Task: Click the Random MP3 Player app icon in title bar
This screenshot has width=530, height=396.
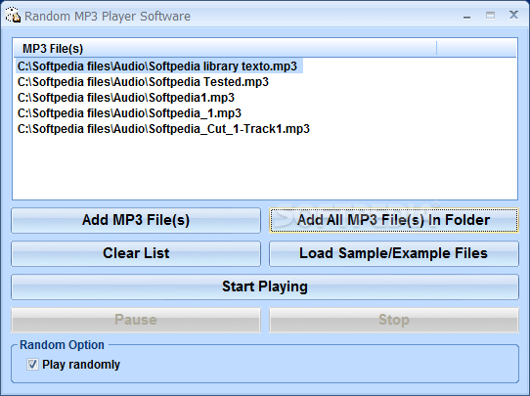Action: pos(13,16)
